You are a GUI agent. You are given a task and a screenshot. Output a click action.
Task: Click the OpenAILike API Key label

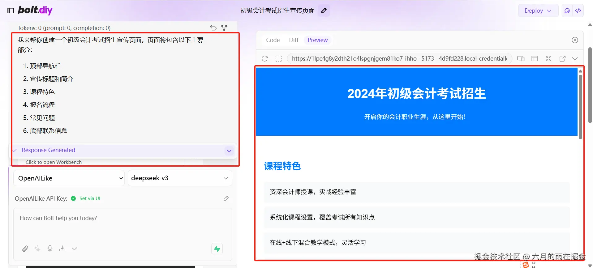(41, 198)
